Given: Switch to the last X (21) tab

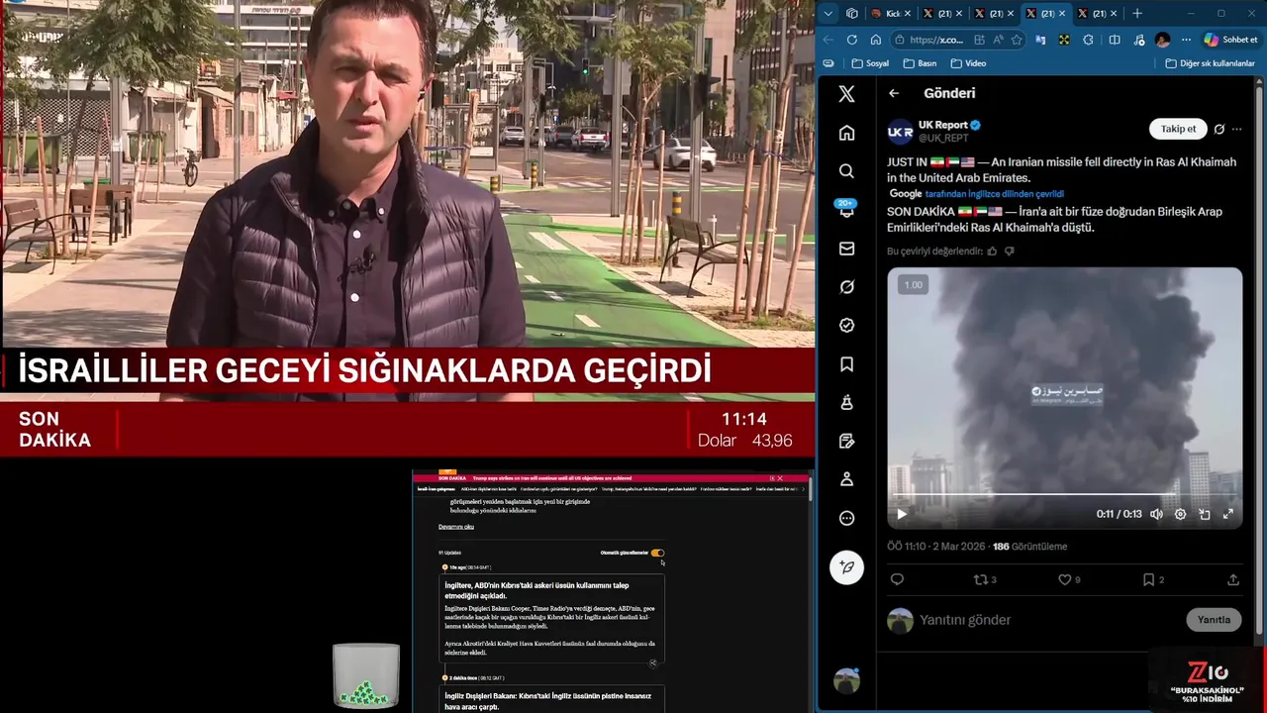Looking at the screenshot, I should coord(1096,14).
